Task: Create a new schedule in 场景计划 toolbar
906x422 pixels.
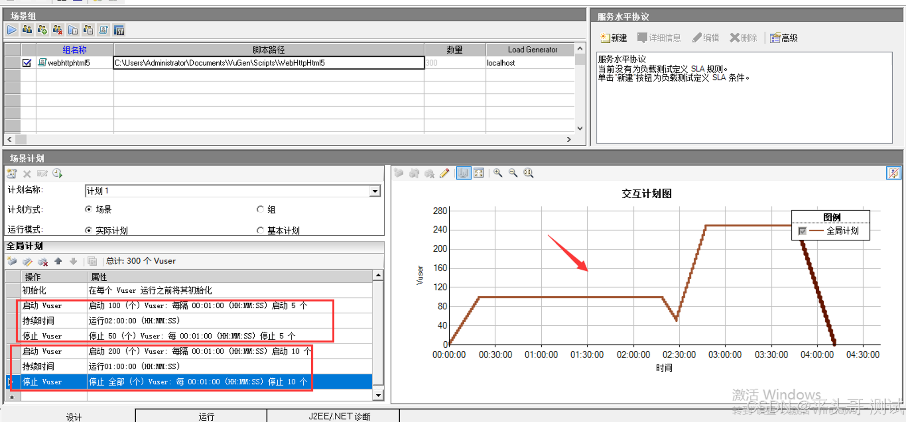Action: coord(12,173)
